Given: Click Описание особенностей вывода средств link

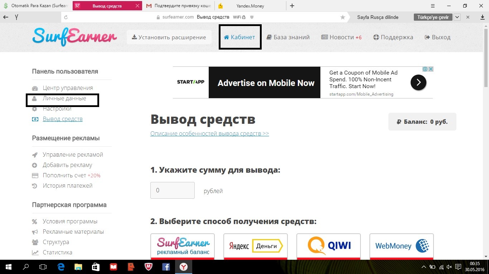Looking at the screenshot, I should point(209,133).
